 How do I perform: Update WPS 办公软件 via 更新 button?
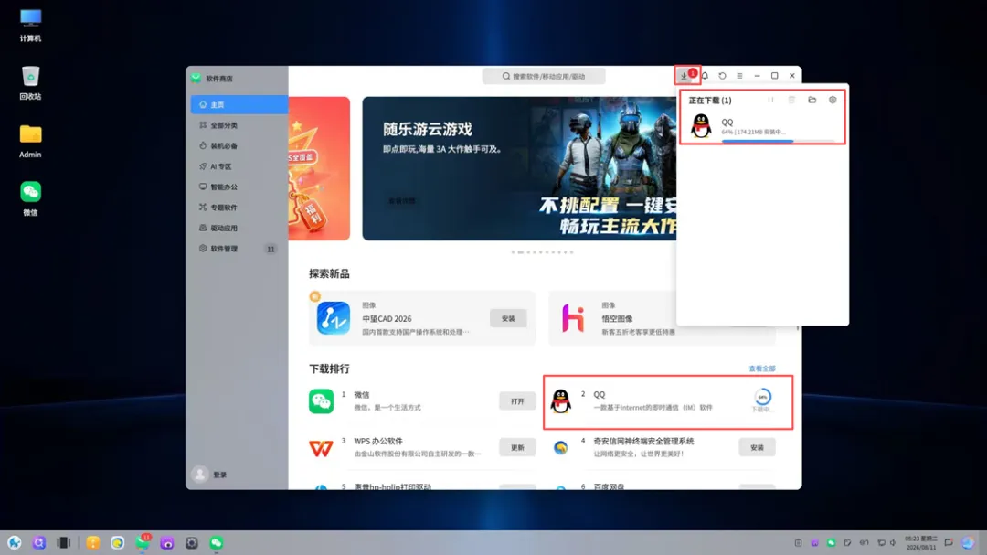[517, 447]
